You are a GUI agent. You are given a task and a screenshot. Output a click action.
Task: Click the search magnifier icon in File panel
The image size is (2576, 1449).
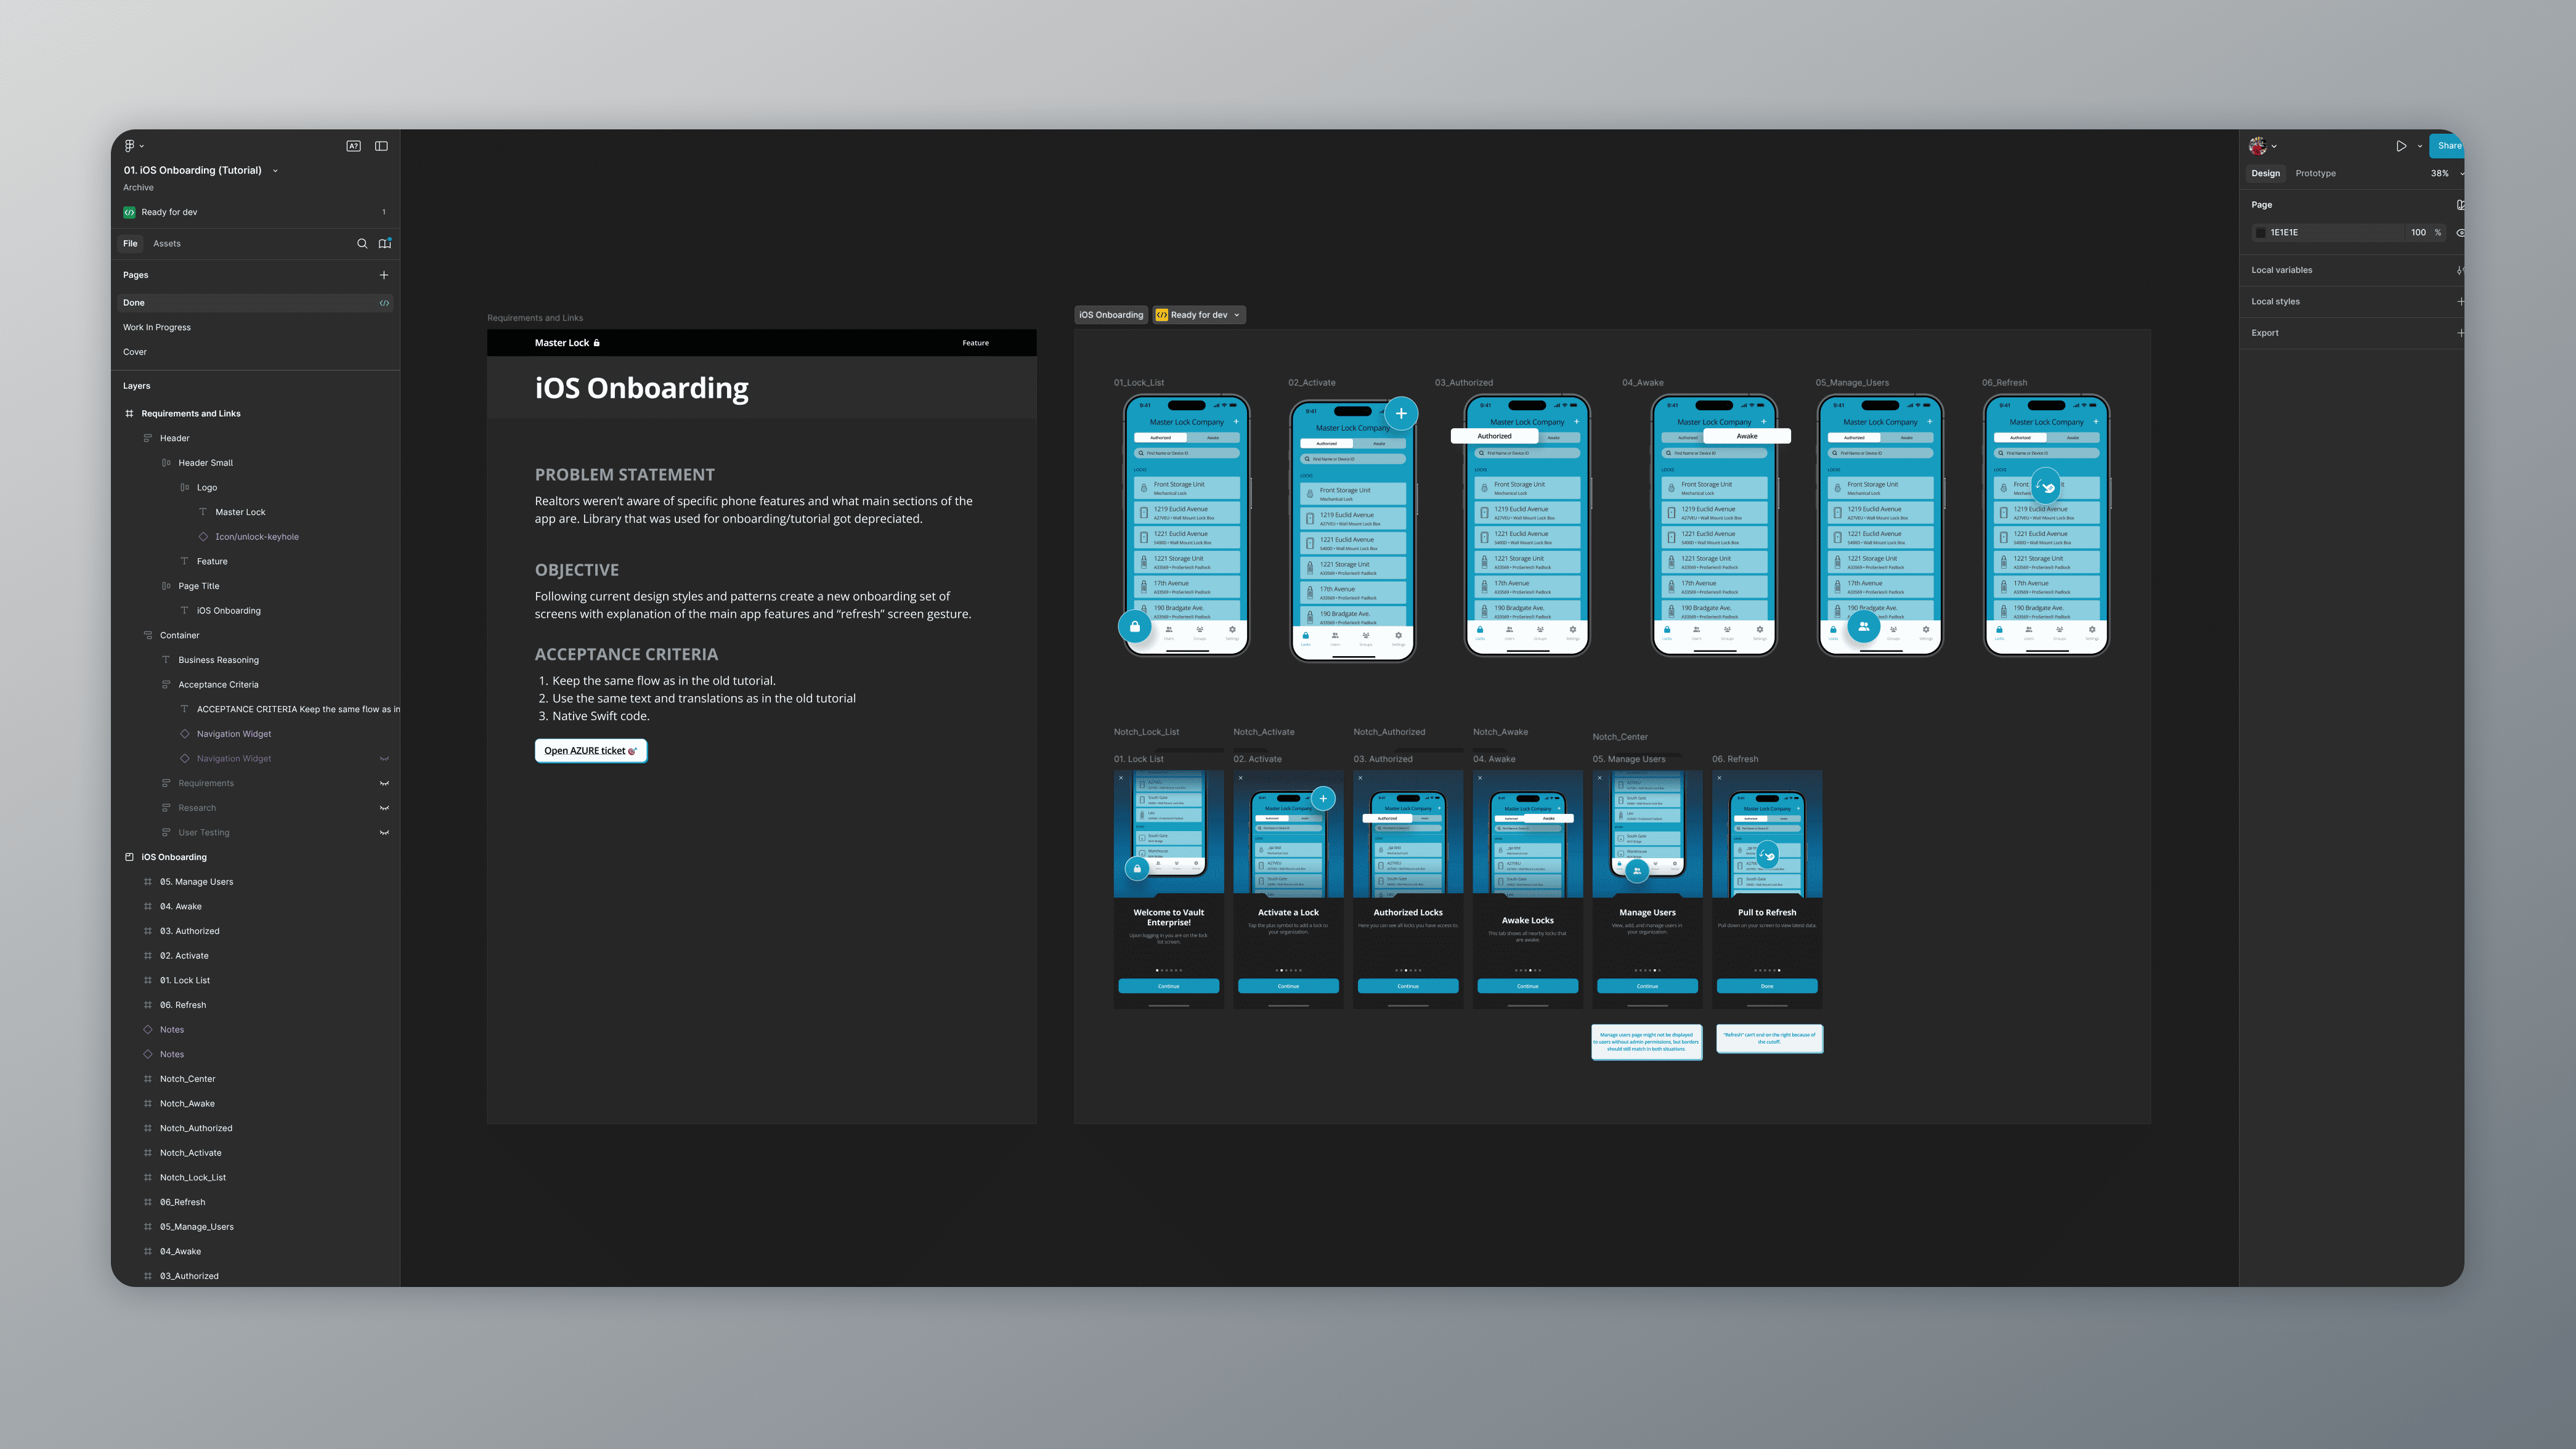tap(362, 244)
